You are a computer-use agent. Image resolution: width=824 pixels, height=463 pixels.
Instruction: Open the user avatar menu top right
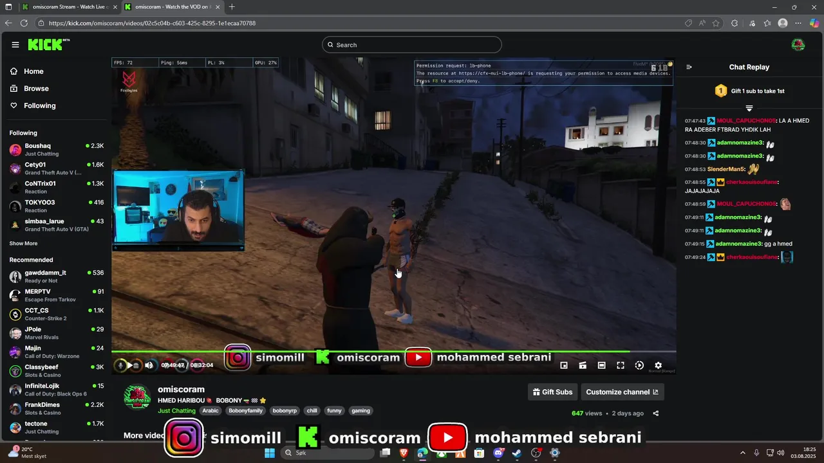click(x=798, y=44)
